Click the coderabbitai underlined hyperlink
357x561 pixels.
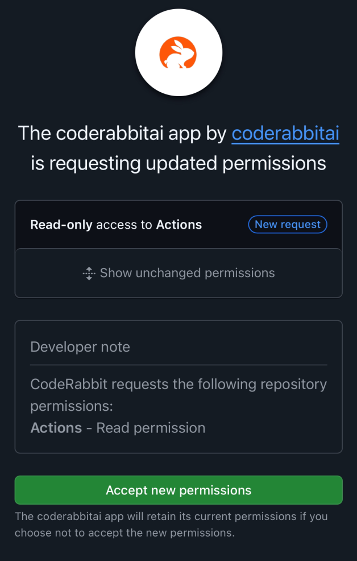[x=285, y=133]
